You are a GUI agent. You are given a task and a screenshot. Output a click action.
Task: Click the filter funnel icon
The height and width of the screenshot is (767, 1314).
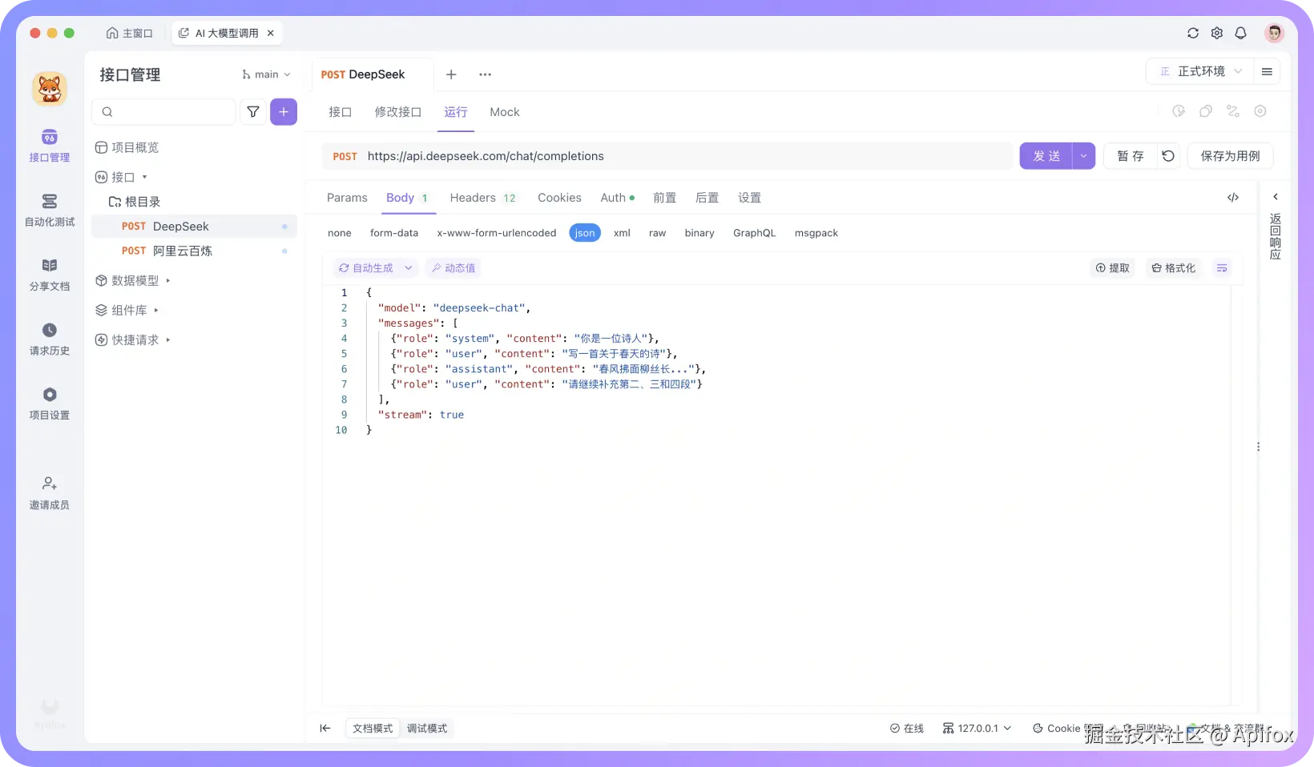click(253, 112)
